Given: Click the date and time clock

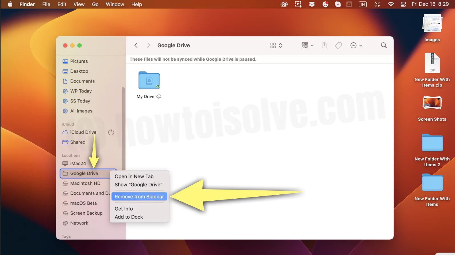Looking at the screenshot, I should (x=430, y=4).
